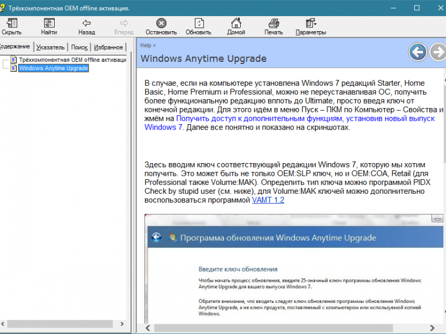The height and width of the screenshot is (334, 446).
Task: Click the Help breadcrumb link
Action: pos(146,46)
